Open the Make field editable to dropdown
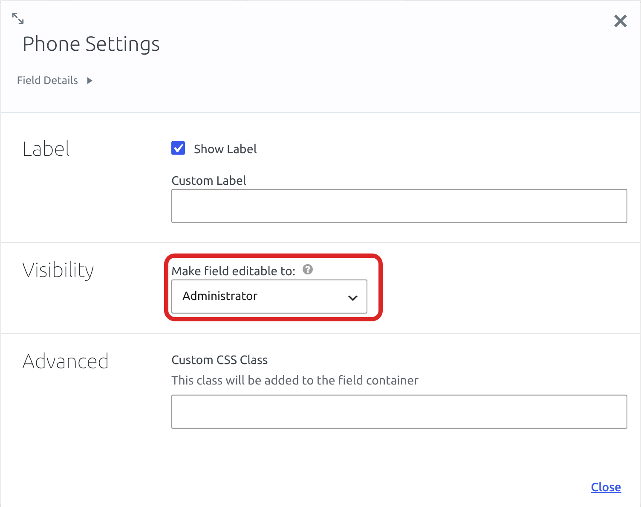The image size is (641, 507). coord(269,297)
